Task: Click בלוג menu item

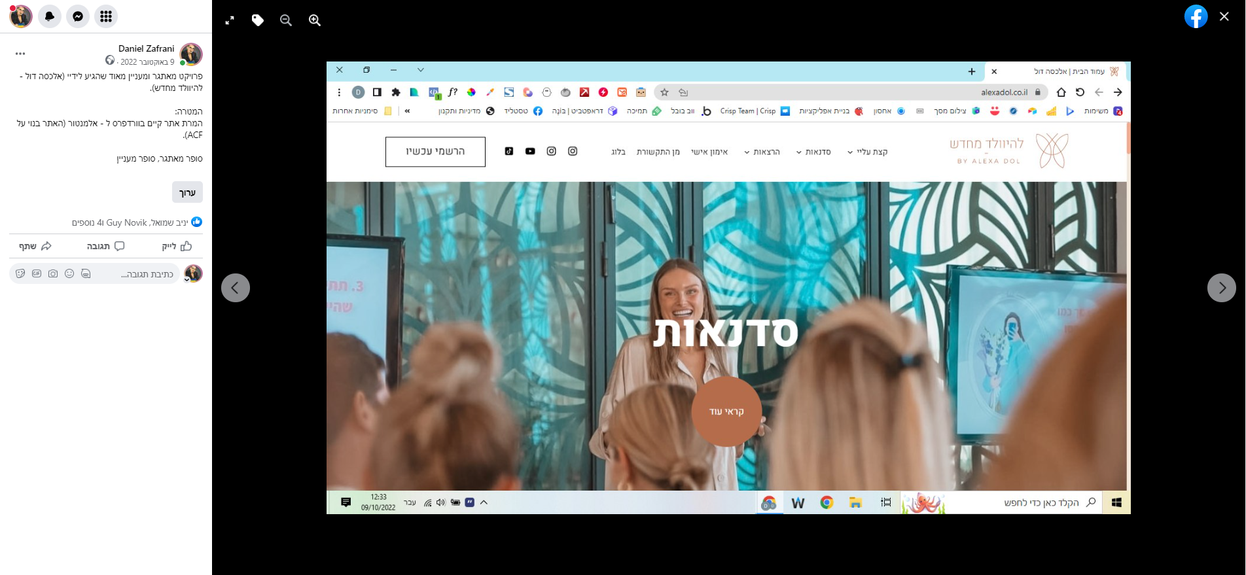Action: click(x=618, y=152)
